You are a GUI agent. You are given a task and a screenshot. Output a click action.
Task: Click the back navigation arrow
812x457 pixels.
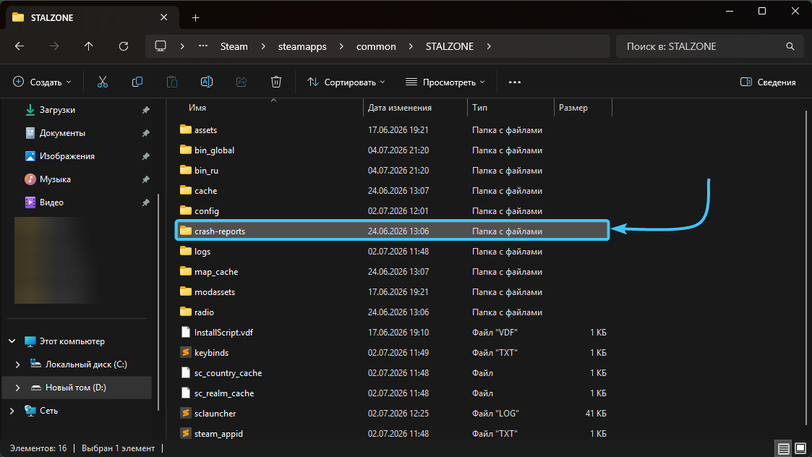pyautogui.click(x=20, y=46)
